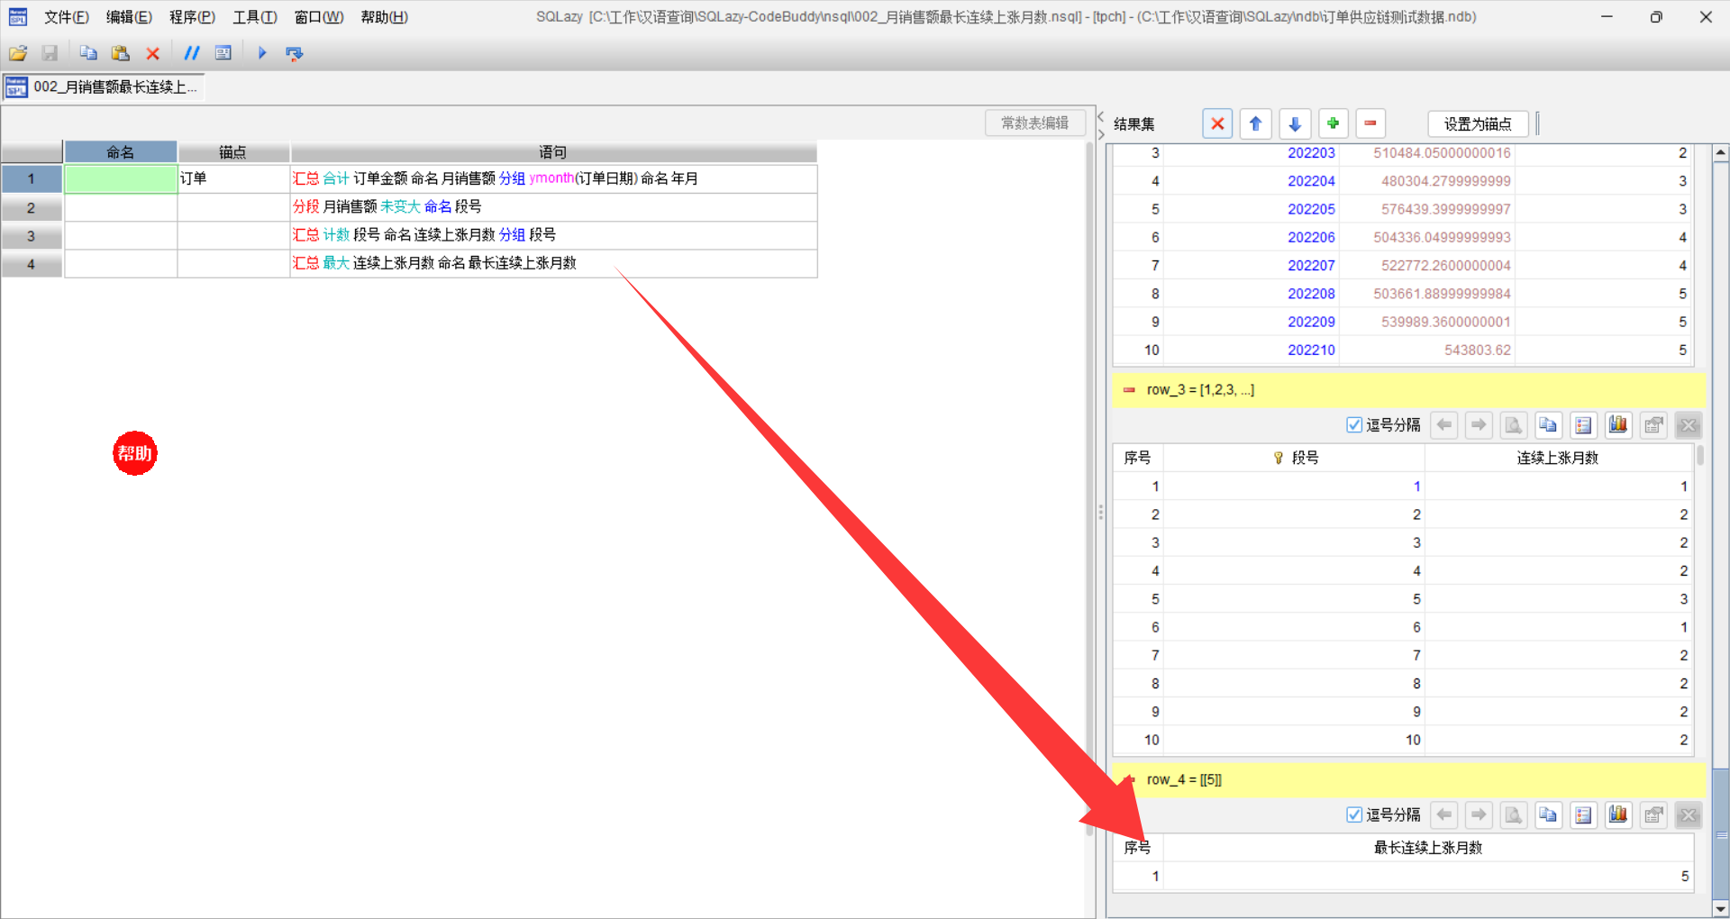Click the 常数表编辑 button
The width and height of the screenshot is (1730, 919).
tap(1035, 123)
